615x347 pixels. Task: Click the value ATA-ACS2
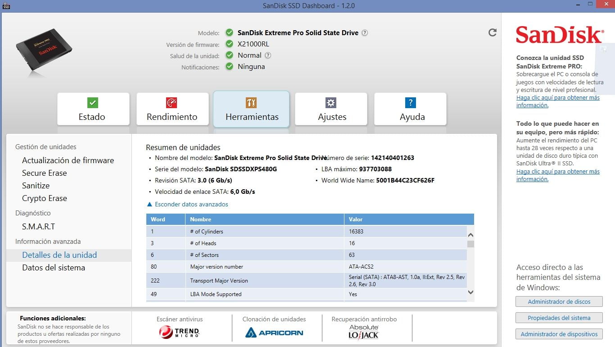pos(361,267)
